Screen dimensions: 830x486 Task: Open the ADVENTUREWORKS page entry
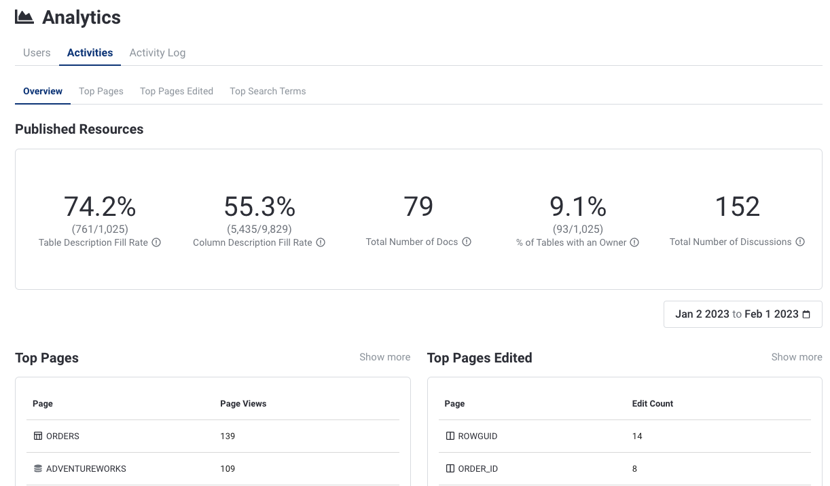[86, 468]
